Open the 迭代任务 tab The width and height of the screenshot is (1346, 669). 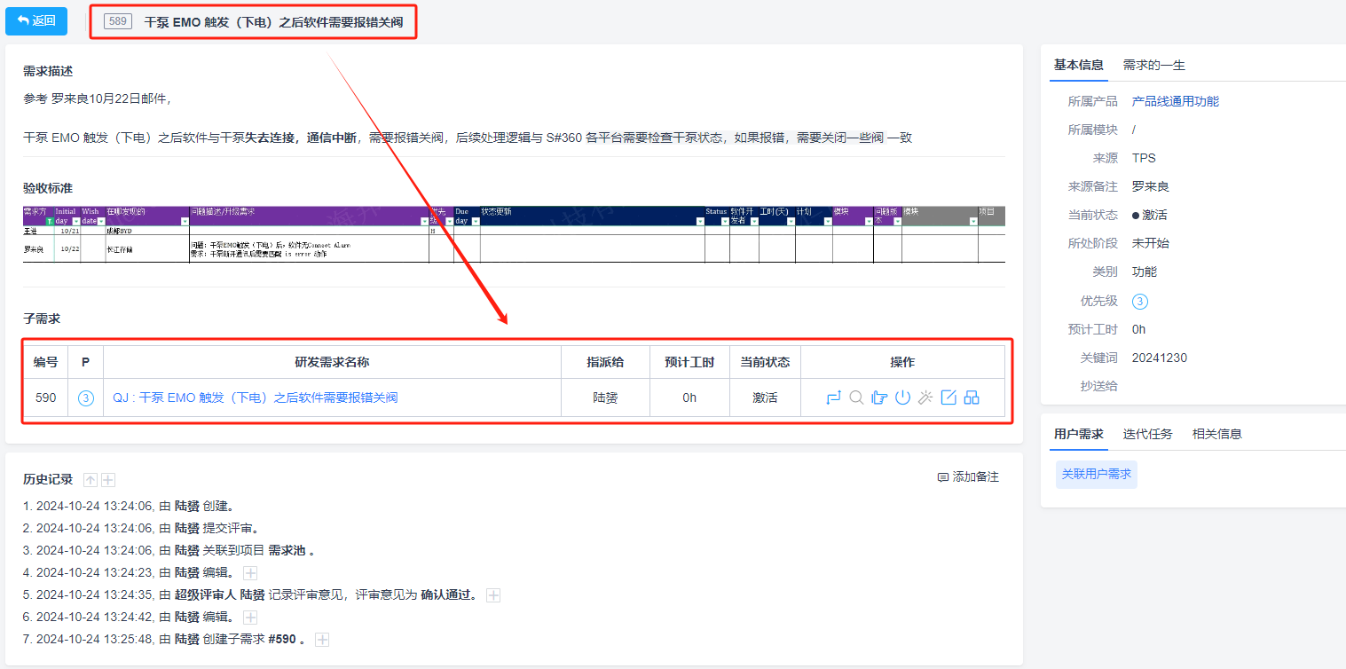pos(1147,434)
